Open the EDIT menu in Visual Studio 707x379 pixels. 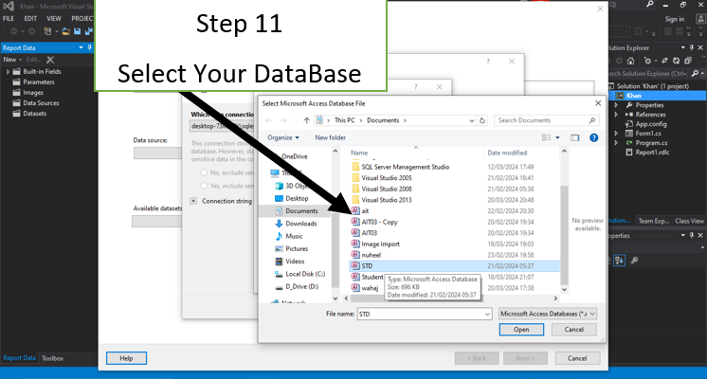click(x=30, y=19)
